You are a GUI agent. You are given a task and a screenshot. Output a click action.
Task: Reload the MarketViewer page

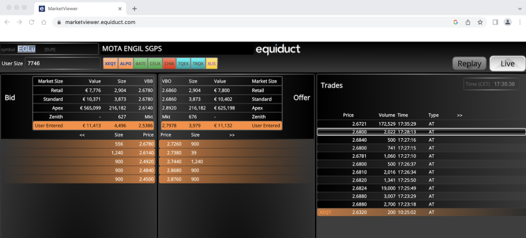[32, 22]
